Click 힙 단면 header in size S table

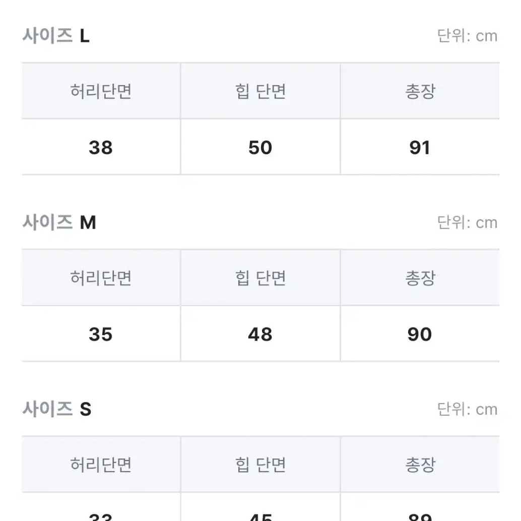click(260, 465)
